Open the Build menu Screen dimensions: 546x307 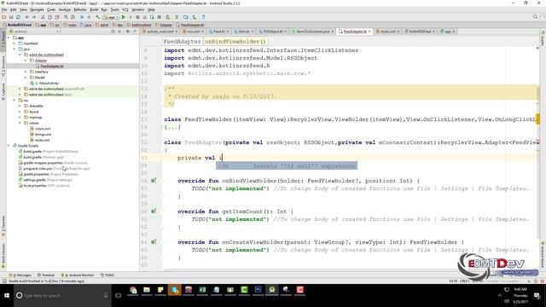pos(94,9)
